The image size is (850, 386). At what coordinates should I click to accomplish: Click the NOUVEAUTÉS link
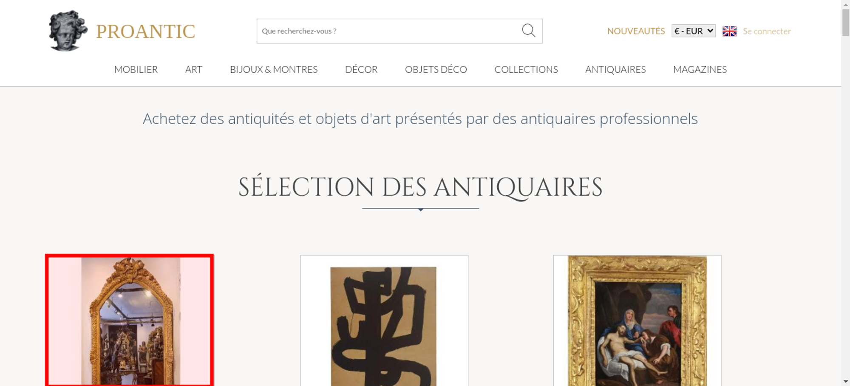(636, 31)
